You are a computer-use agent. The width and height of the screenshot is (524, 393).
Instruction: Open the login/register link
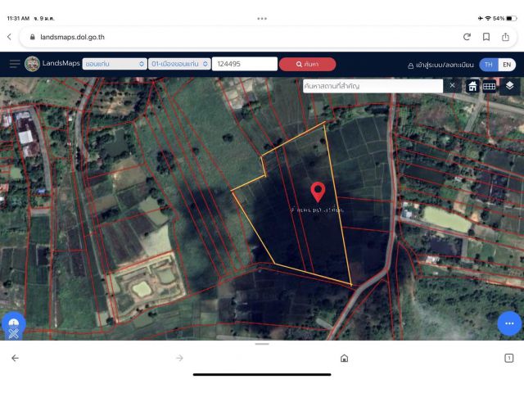click(440, 65)
